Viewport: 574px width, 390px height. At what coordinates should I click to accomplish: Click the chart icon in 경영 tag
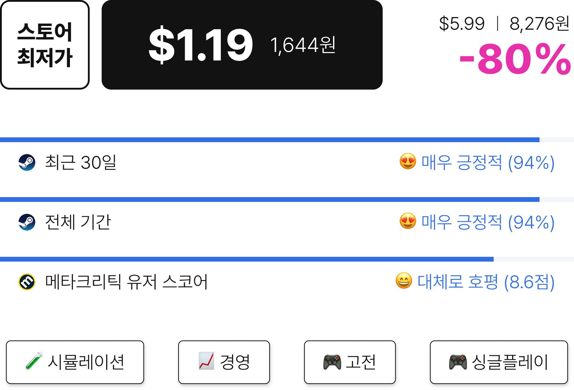(x=206, y=361)
